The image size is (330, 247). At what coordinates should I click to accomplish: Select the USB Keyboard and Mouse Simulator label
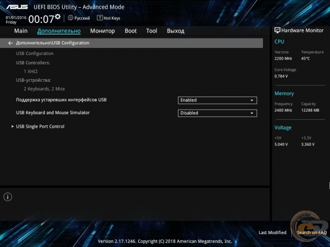tap(53, 113)
